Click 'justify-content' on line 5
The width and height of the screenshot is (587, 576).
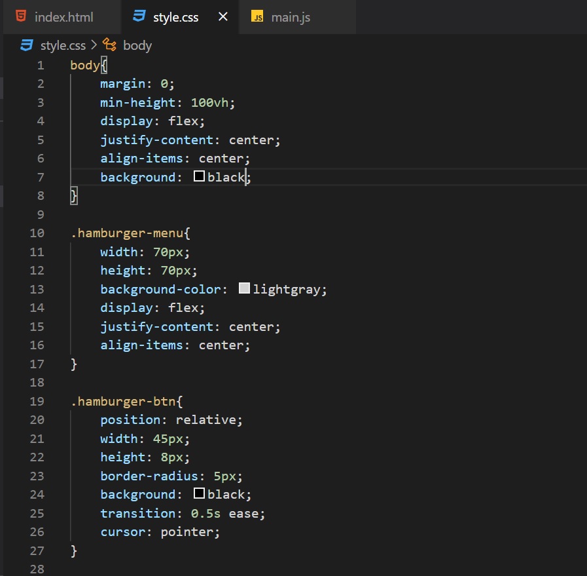(x=156, y=140)
